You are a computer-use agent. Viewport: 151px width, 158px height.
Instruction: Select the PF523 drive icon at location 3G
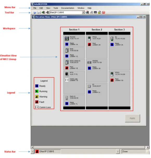[112, 74]
